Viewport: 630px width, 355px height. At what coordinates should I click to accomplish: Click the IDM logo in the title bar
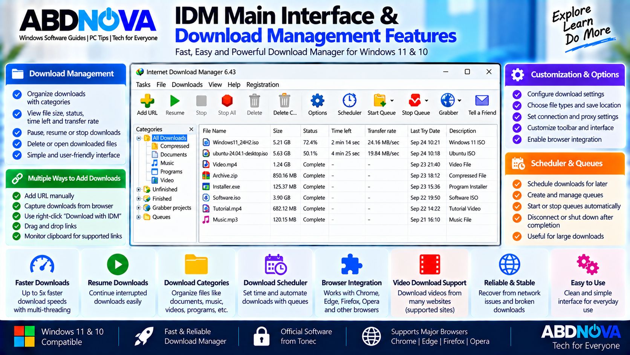point(140,72)
